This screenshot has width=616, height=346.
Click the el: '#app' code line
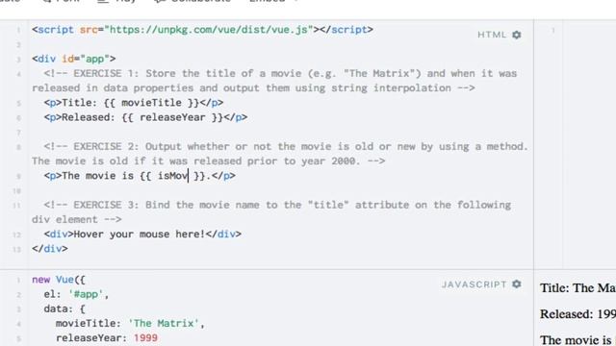(x=76, y=294)
